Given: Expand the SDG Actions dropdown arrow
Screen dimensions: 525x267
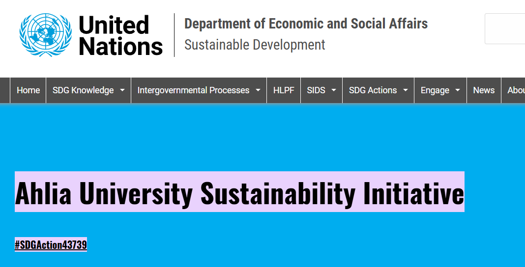Looking at the screenshot, I should coord(406,90).
